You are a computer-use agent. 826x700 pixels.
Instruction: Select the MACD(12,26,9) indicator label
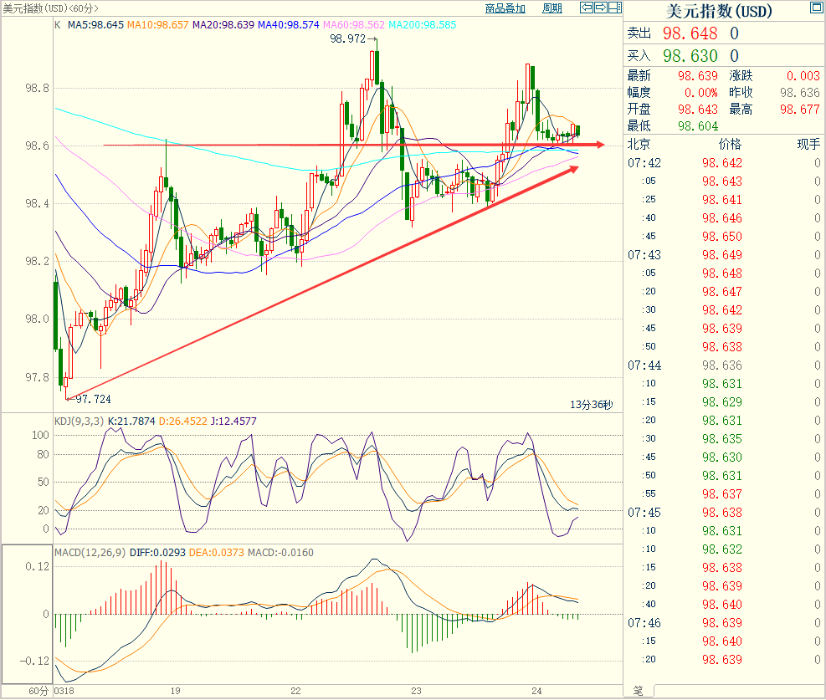point(90,552)
